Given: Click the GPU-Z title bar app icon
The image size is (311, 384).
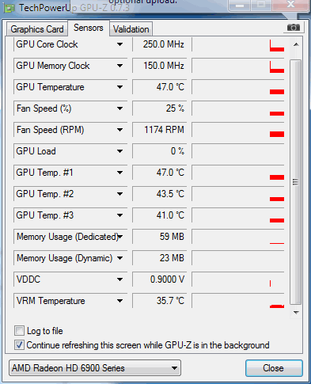Looking at the screenshot, I should click(9, 8).
